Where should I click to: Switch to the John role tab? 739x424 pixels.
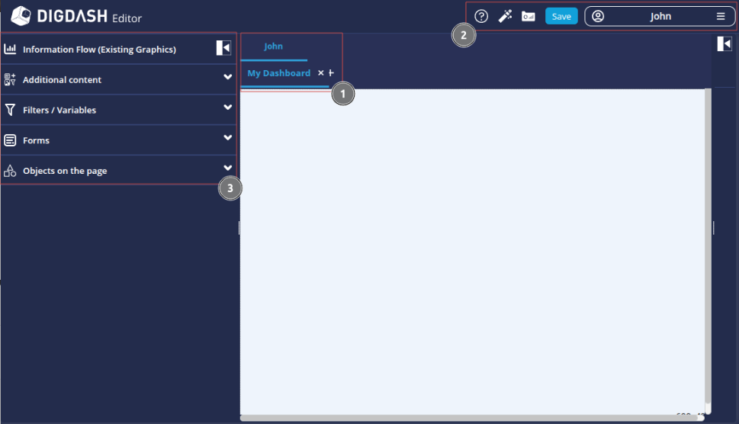[x=273, y=47]
